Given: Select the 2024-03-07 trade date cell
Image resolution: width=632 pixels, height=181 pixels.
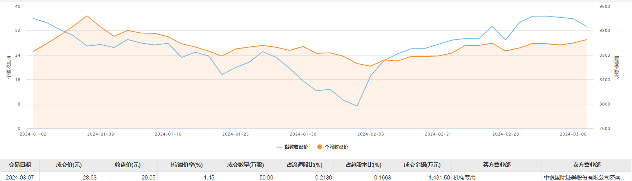Looking at the screenshot, I should click(x=20, y=177).
